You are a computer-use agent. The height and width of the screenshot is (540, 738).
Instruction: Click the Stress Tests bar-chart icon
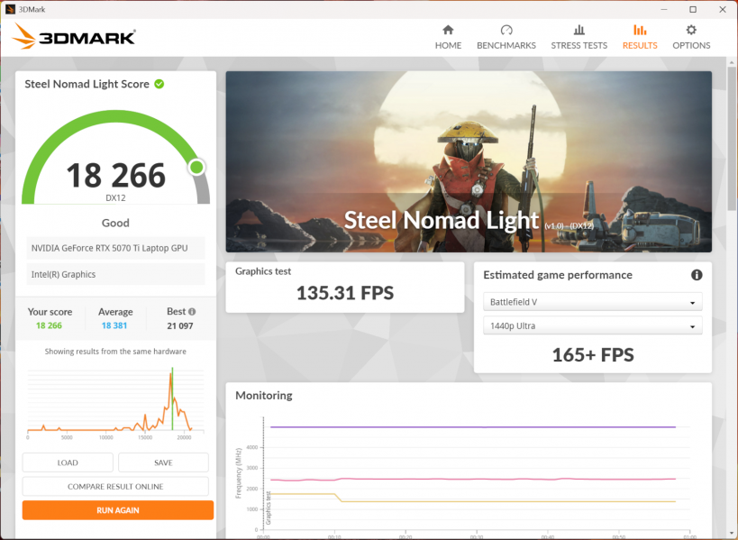[x=579, y=30]
